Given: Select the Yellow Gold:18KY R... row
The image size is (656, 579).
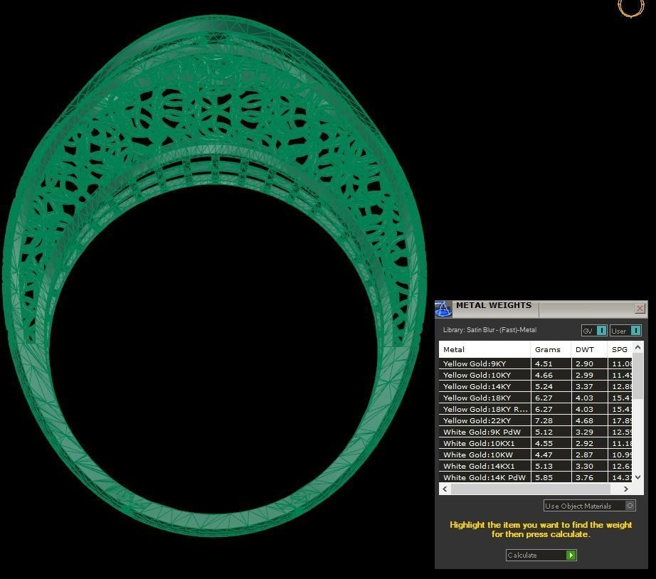Looking at the screenshot, I should click(x=536, y=409).
